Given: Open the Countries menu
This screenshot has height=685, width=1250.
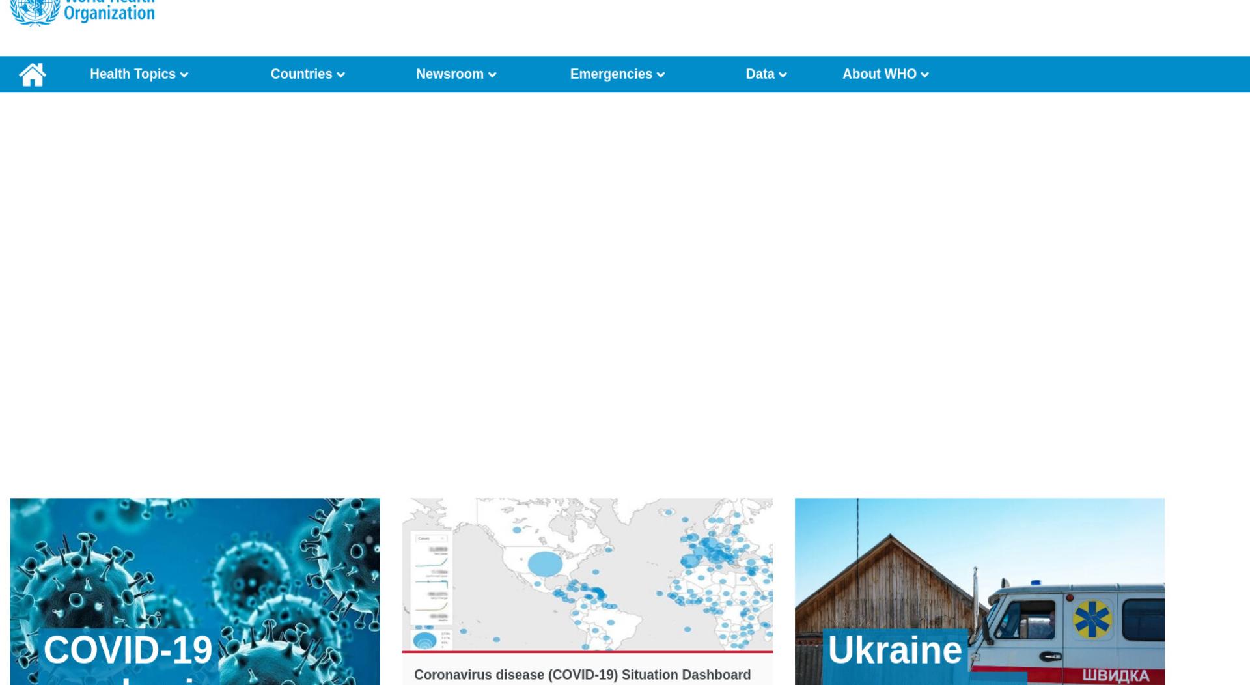Looking at the screenshot, I should (x=307, y=74).
